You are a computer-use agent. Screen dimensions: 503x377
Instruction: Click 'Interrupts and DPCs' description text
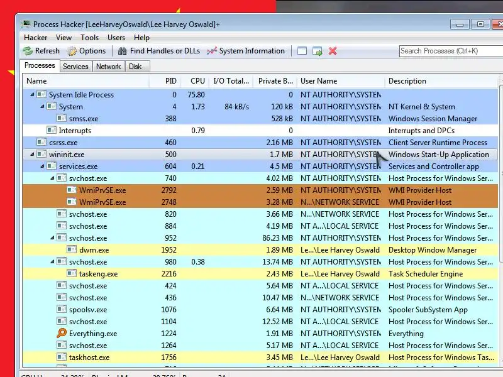pos(421,131)
